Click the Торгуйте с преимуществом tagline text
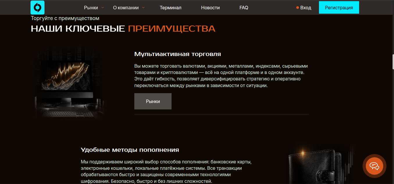The image size is (394, 184). [x=65, y=18]
